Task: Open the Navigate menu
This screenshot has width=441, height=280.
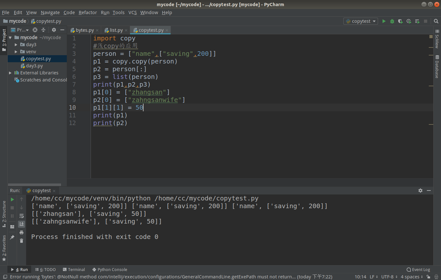Action: pos(50,13)
